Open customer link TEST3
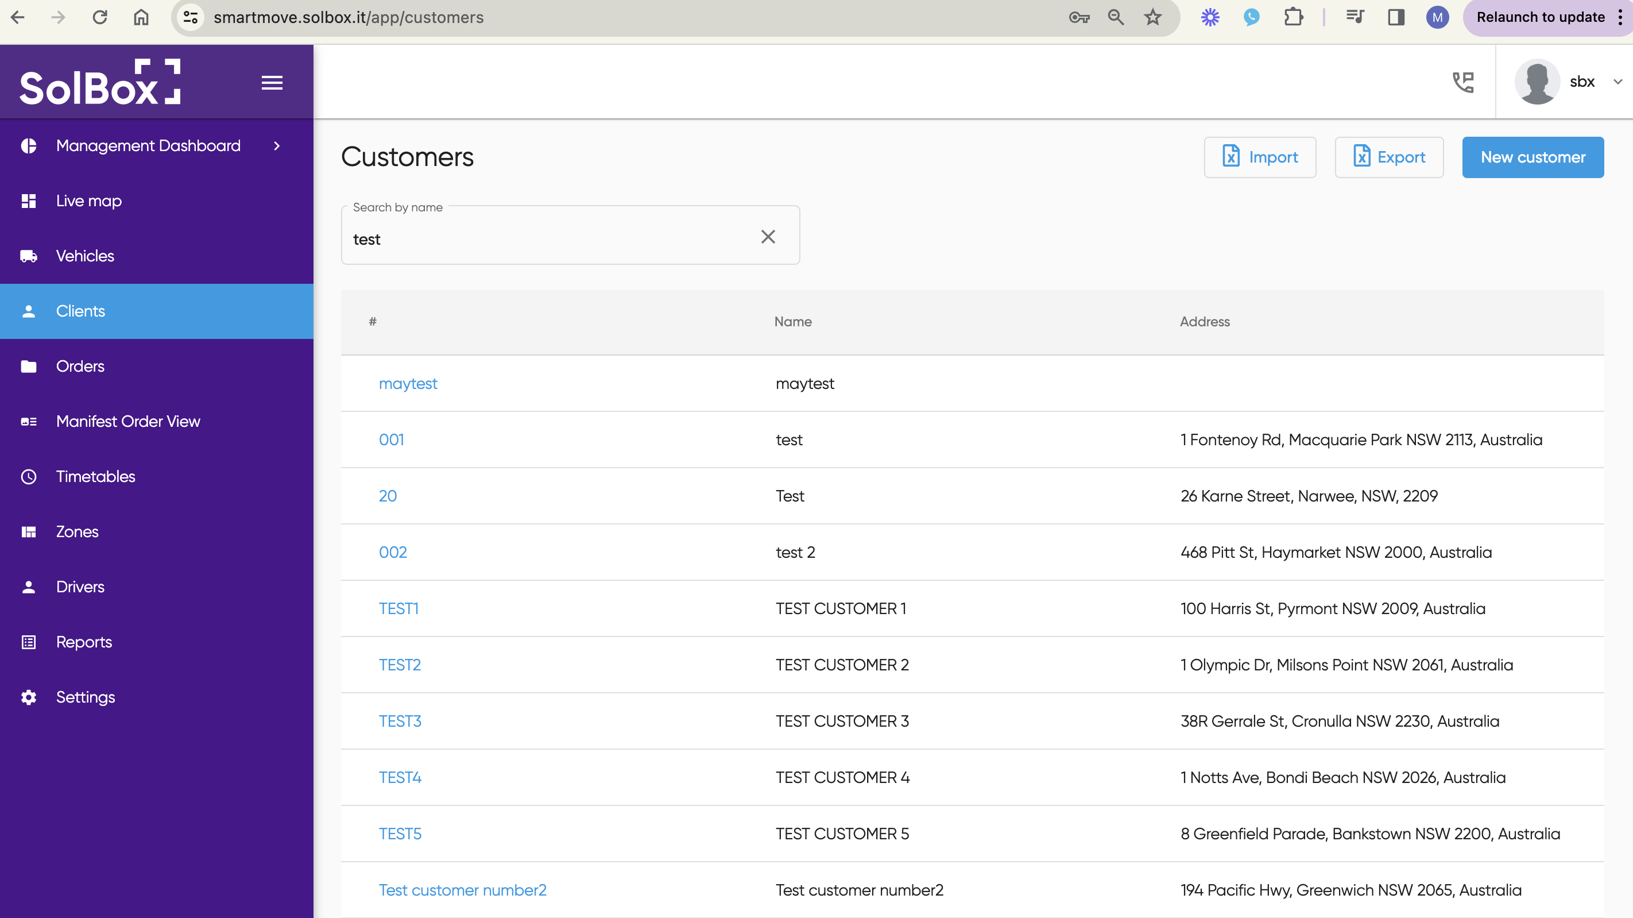The height and width of the screenshot is (918, 1633). click(400, 722)
